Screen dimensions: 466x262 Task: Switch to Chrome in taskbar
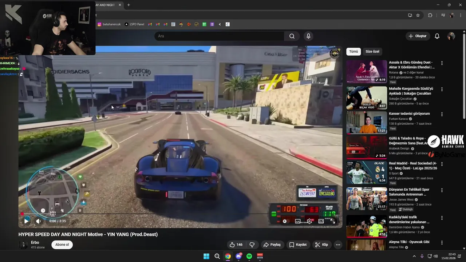228,256
